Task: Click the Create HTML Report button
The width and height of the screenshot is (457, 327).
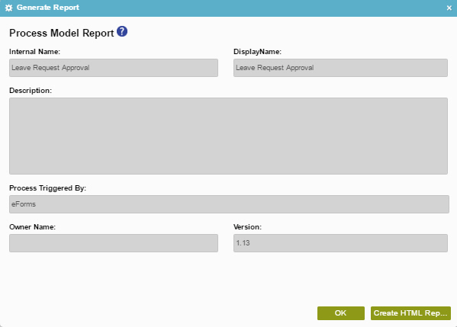Action: pos(410,313)
